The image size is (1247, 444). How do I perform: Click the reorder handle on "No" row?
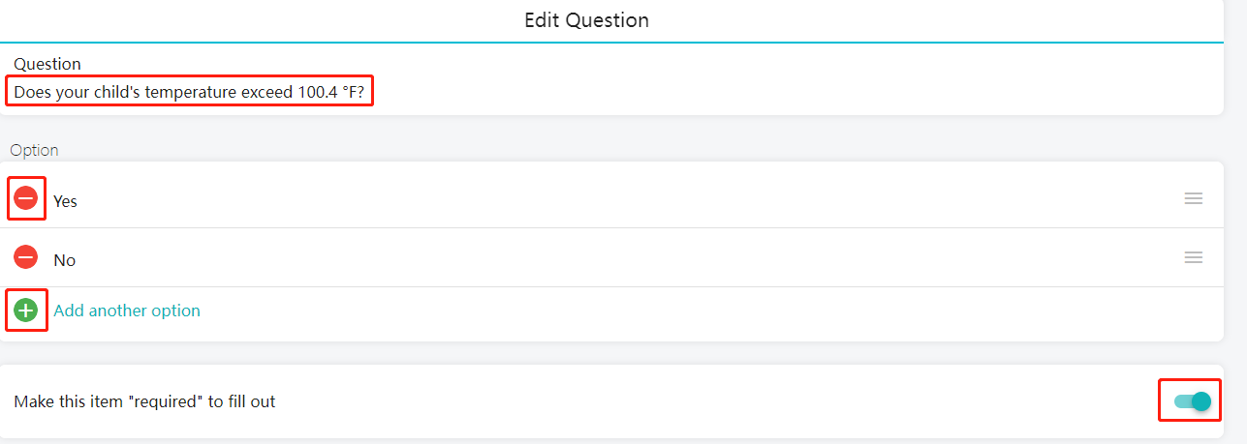(x=1194, y=257)
